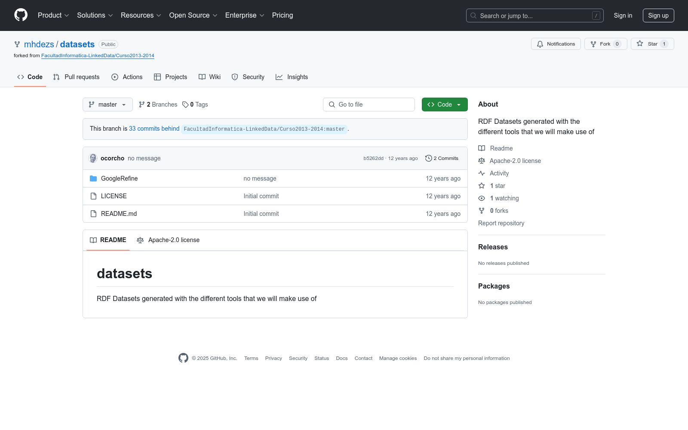Expand the Product menu

coord(53,15)
